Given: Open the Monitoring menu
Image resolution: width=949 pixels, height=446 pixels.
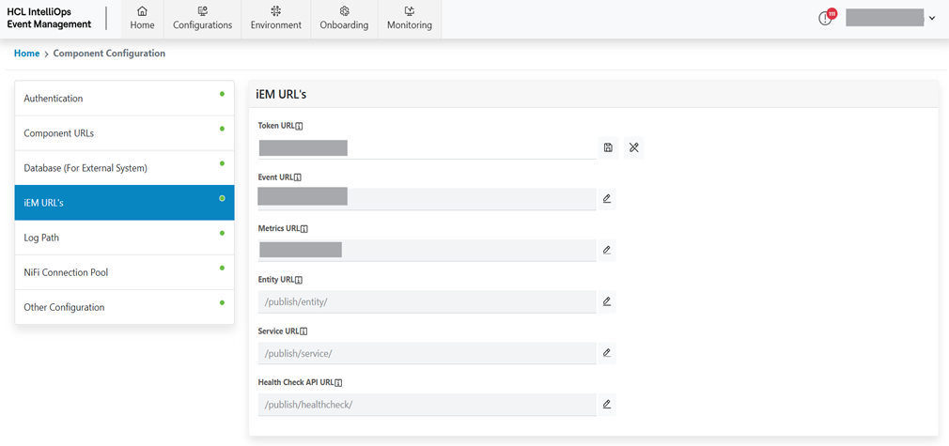Looking at the screenshot, I should tap(410, 19).
